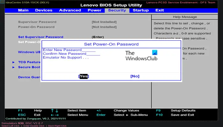Click the Confirm New Password field

coord(72,54)
